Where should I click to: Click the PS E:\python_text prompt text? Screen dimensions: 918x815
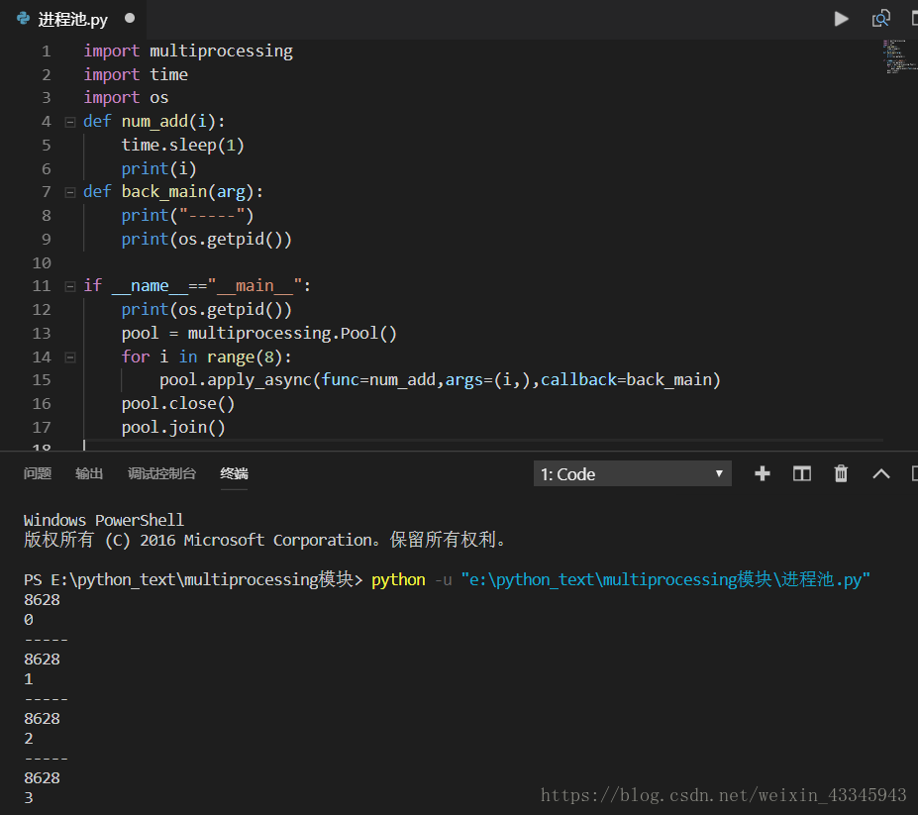pos(193,579)
